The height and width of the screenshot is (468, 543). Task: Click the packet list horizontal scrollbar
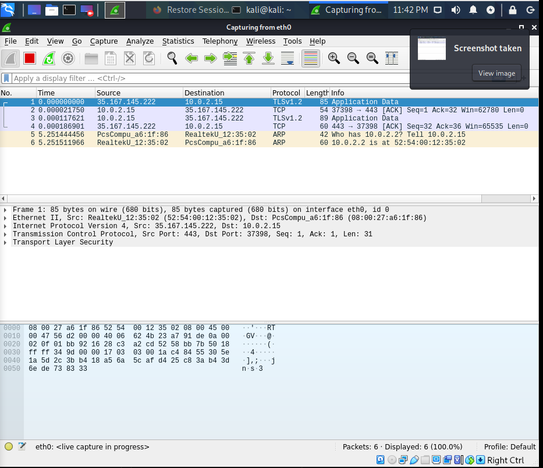[x=268, y=198]
